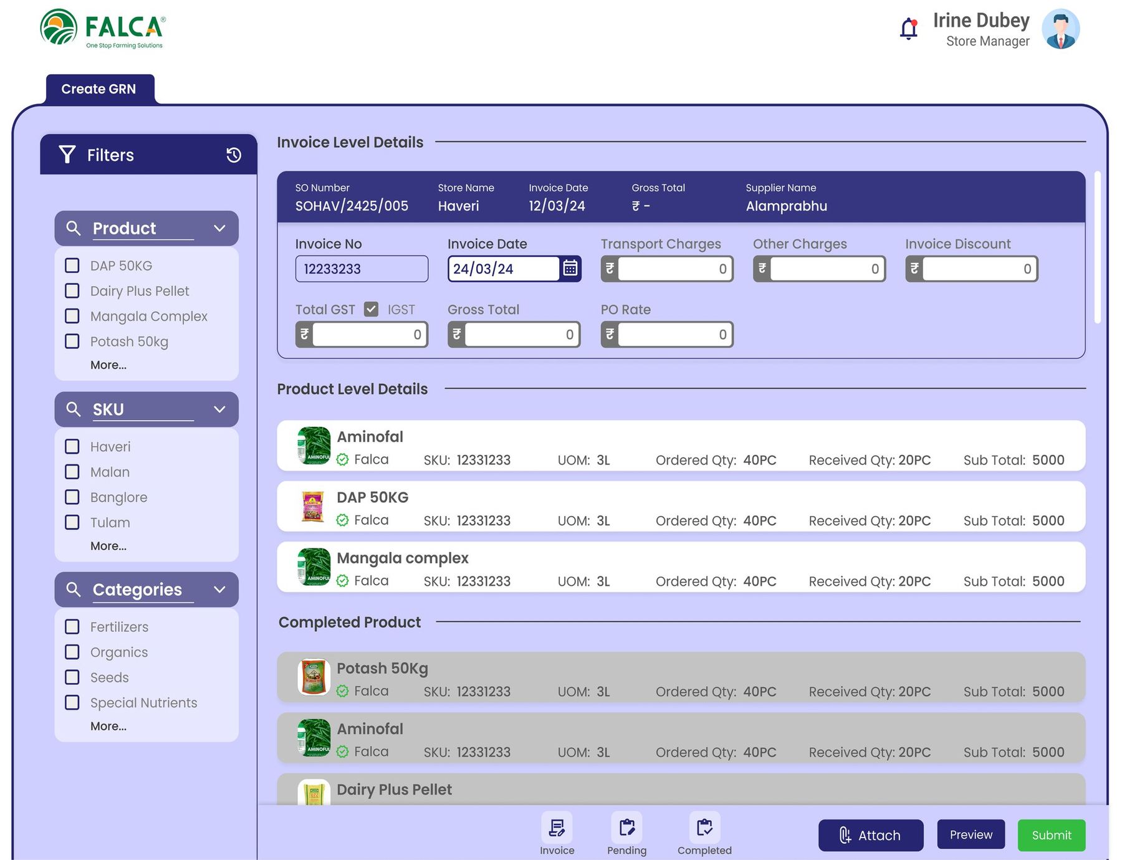Screen dimensions: 1122x860
Task: Click the Irine Dubey profile avatar
Action: [1061, 29]
